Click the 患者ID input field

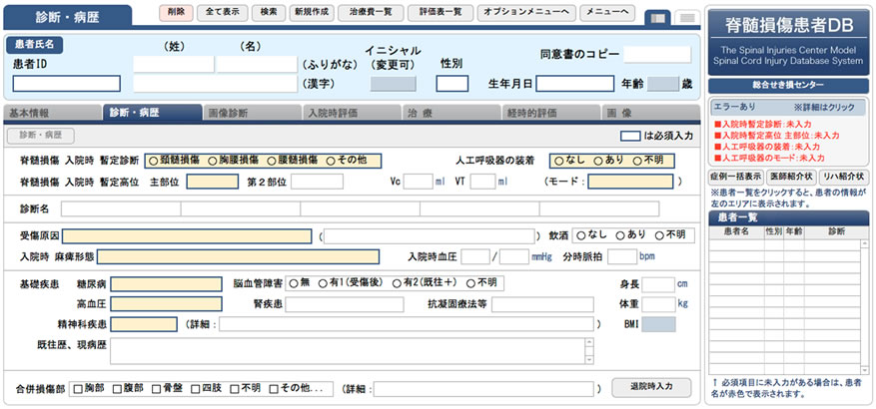[66, 84]
